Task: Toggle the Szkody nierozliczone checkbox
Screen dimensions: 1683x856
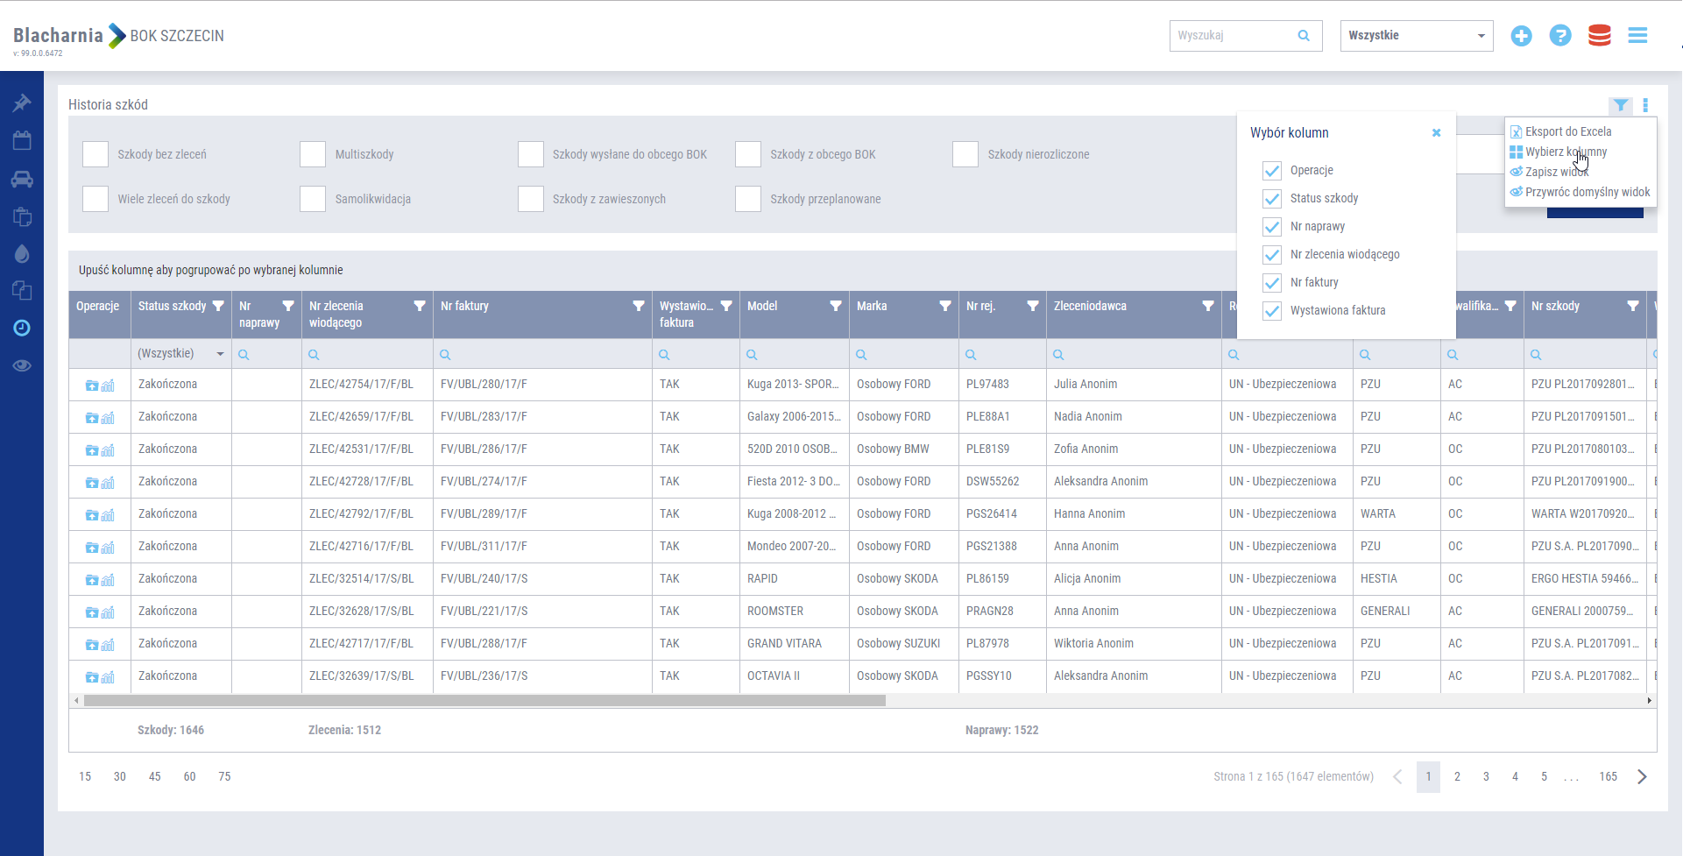Action: 965,154
